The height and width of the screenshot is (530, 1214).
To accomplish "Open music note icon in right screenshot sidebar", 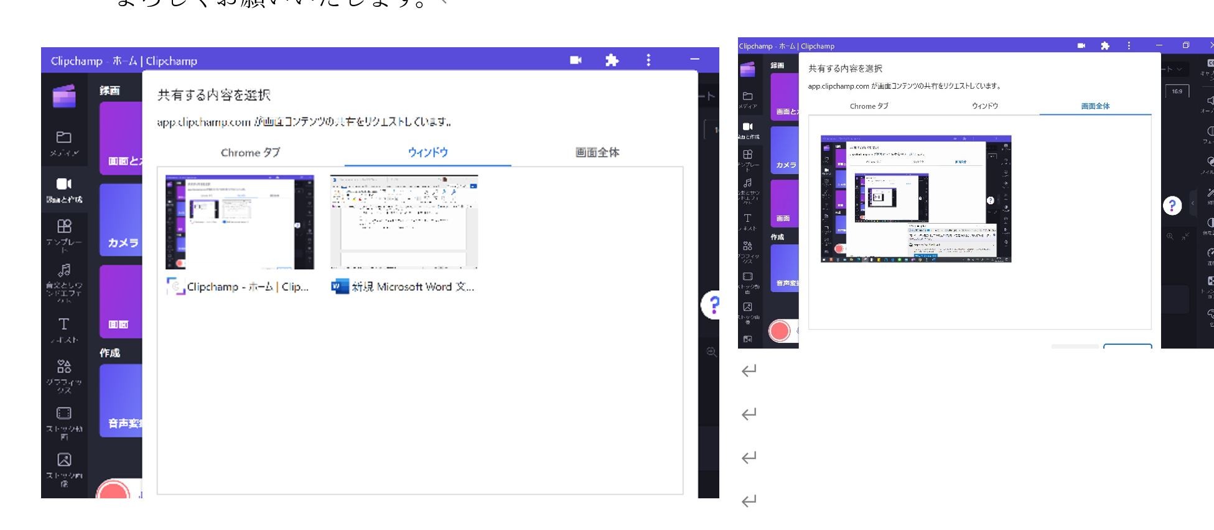I will (x=748, y=183).
